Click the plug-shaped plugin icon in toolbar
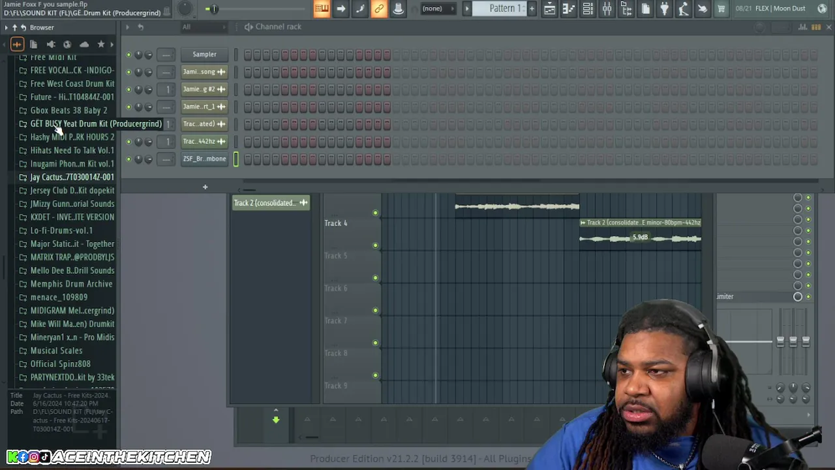835x470 pixels. [x=664, y=8]
